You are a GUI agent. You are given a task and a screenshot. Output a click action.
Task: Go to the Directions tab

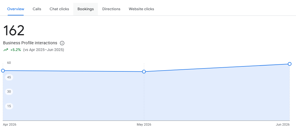point(111,9)
